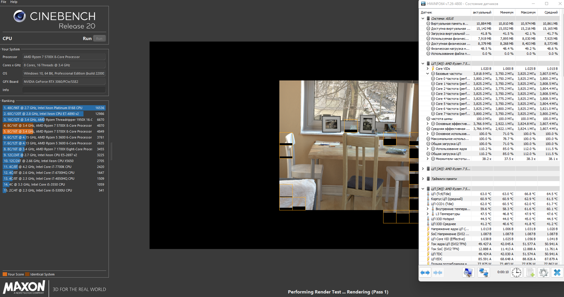The width and height of the screenshot is (564, 297).
Task: Click the expand-all arrows icon in HWiNFO toolbar
Action: pos(425,273)
